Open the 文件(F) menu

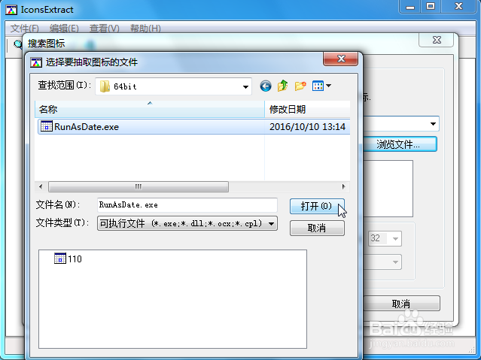pyautogui.click(x=25, y=29)
